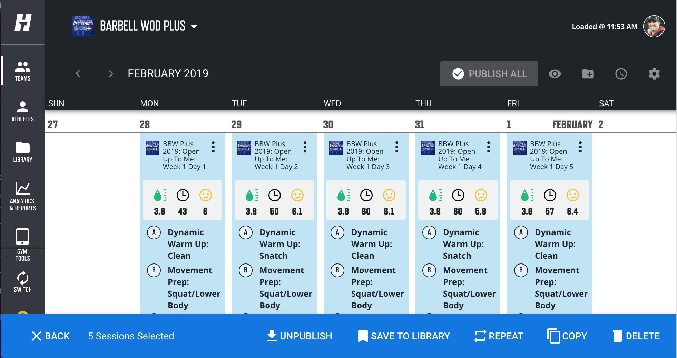The image size is (677, 358).
Task: Click the Saturday February 2 day cell
Action: (636, 223)
